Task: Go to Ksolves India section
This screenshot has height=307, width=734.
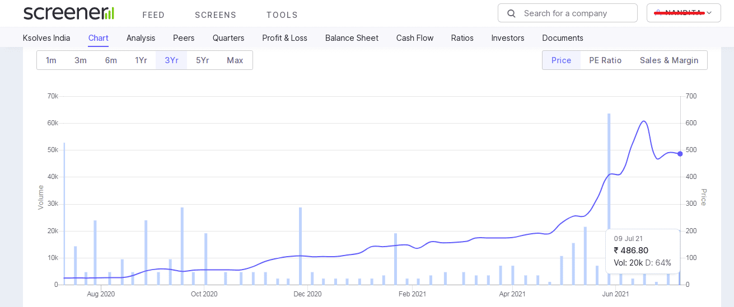Action: point(46,38)
